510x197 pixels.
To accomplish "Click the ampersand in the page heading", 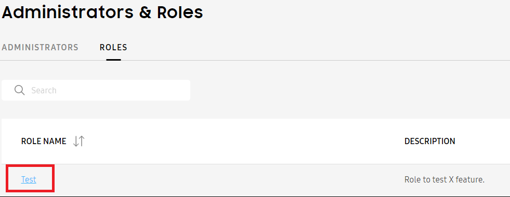I will [144, 12].
